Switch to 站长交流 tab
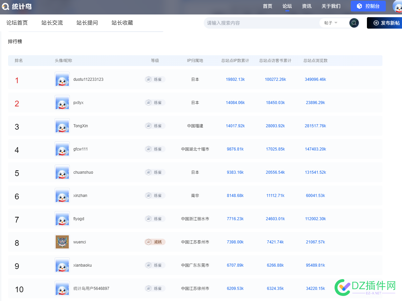The width and height of the screenshot is (402, 301). [x=52, y=23]
